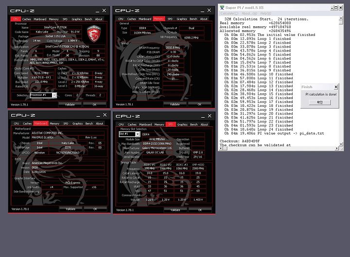Screen dimensions: 350x257
Task: Open About tab in CPU-Z SPD window
Action: click(204, 124)
